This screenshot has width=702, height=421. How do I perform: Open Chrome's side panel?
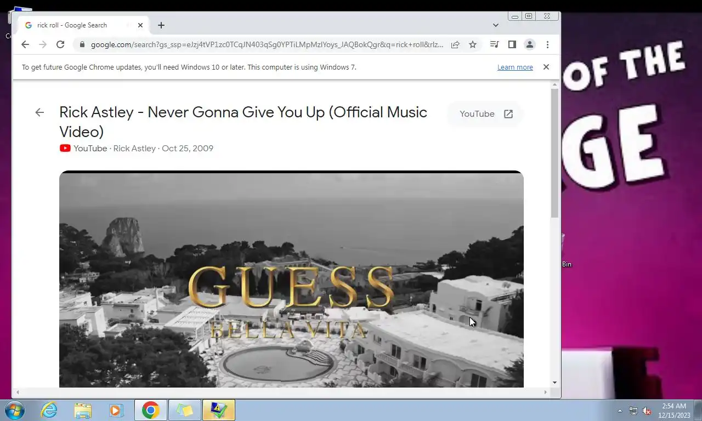[x=512, y=44]
